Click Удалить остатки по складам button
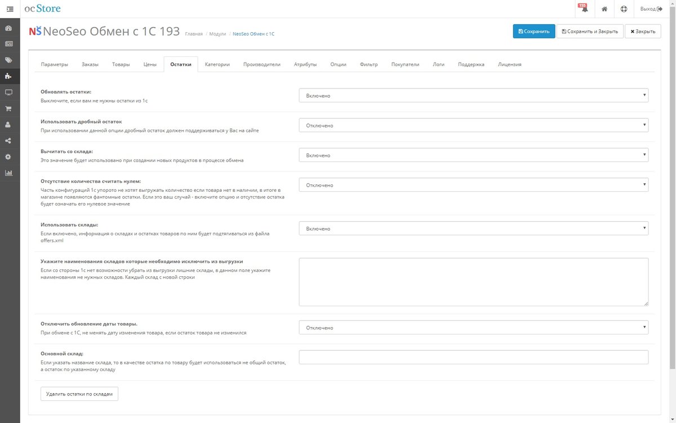Screen dimensions: 676x423 (79, 394)
